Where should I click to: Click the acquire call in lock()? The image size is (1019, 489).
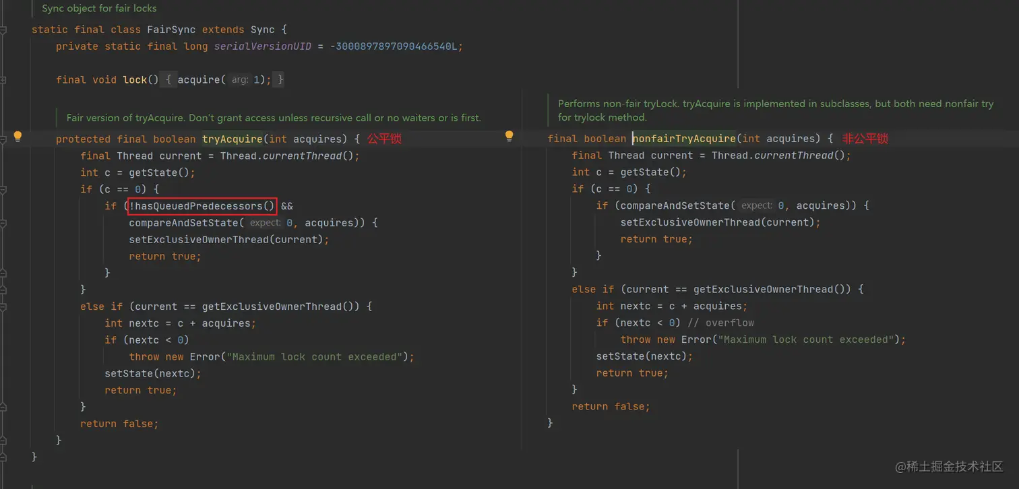coord(199,79)
